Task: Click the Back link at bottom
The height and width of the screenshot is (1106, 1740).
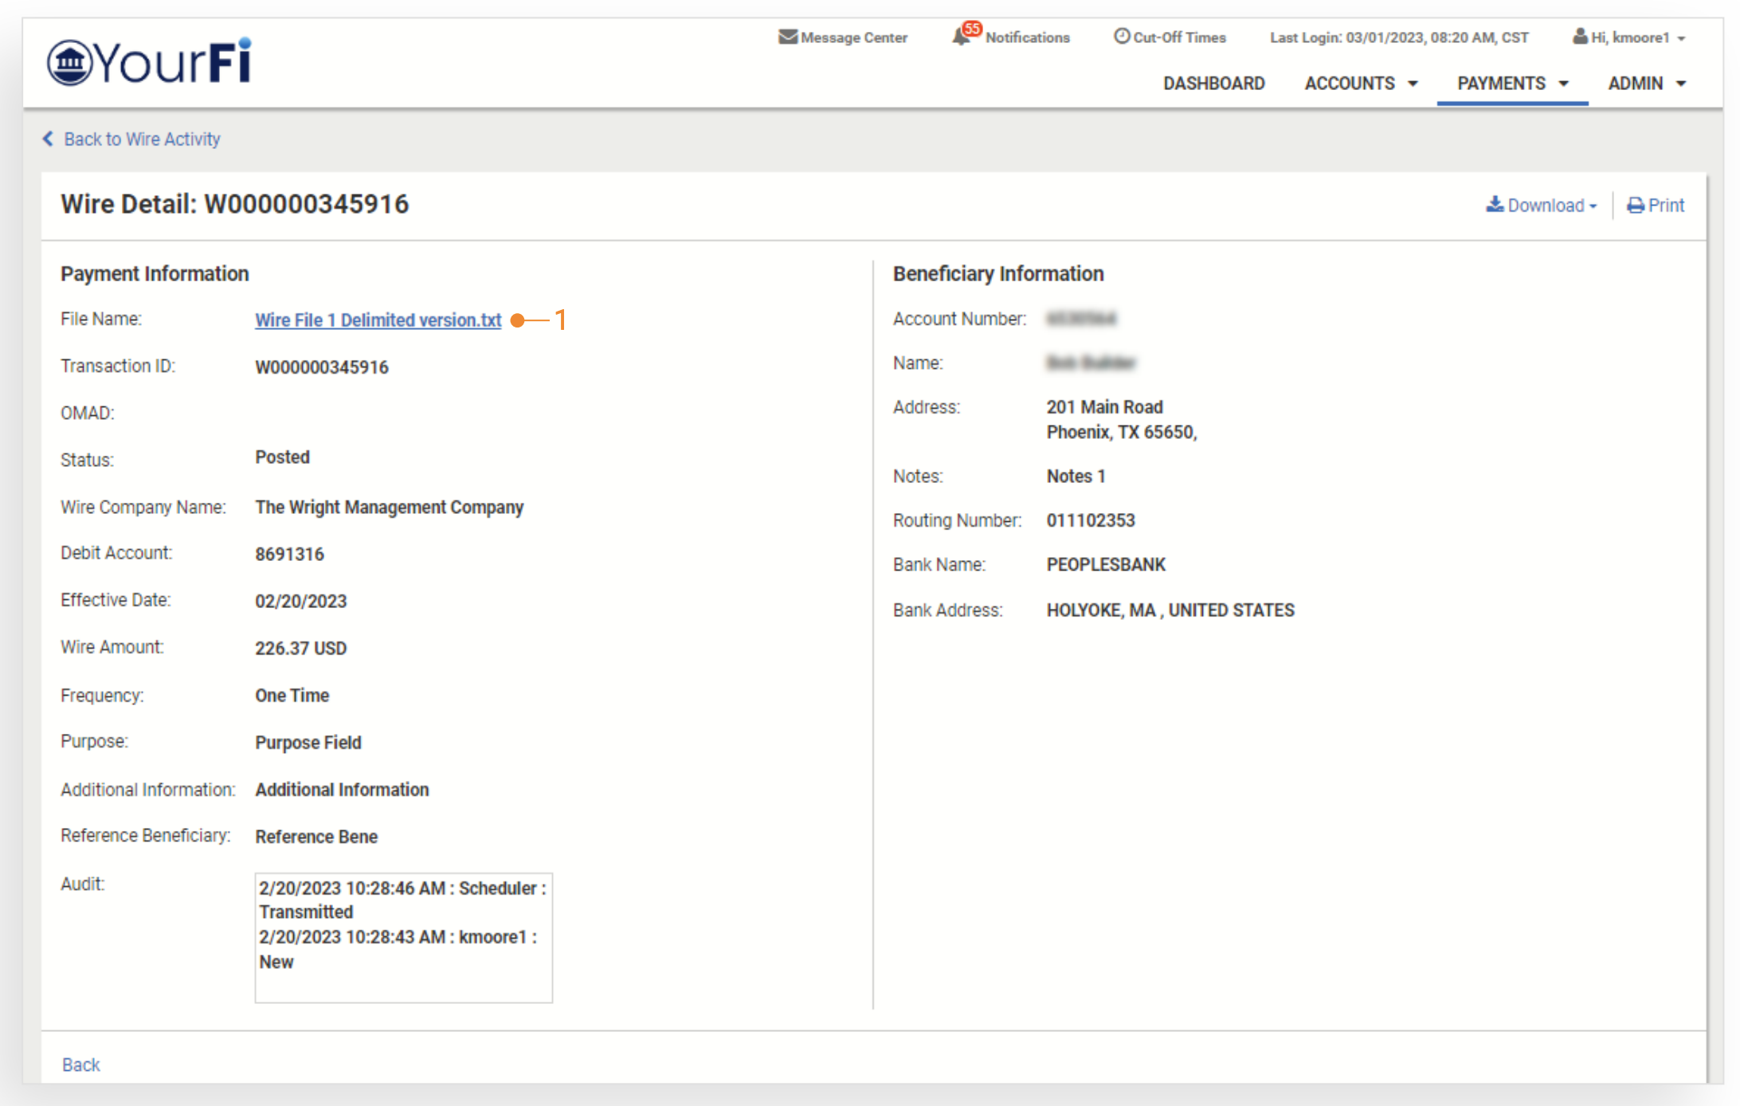Action: pos(80,1065)
